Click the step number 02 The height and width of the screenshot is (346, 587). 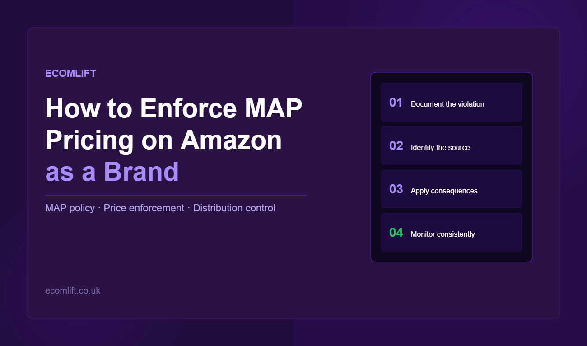(396, 146)
